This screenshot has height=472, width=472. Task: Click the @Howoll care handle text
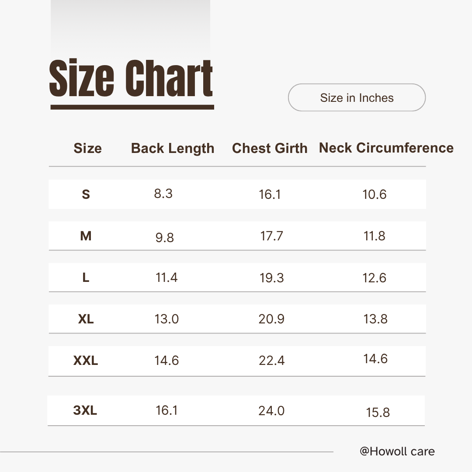point(397,451)
